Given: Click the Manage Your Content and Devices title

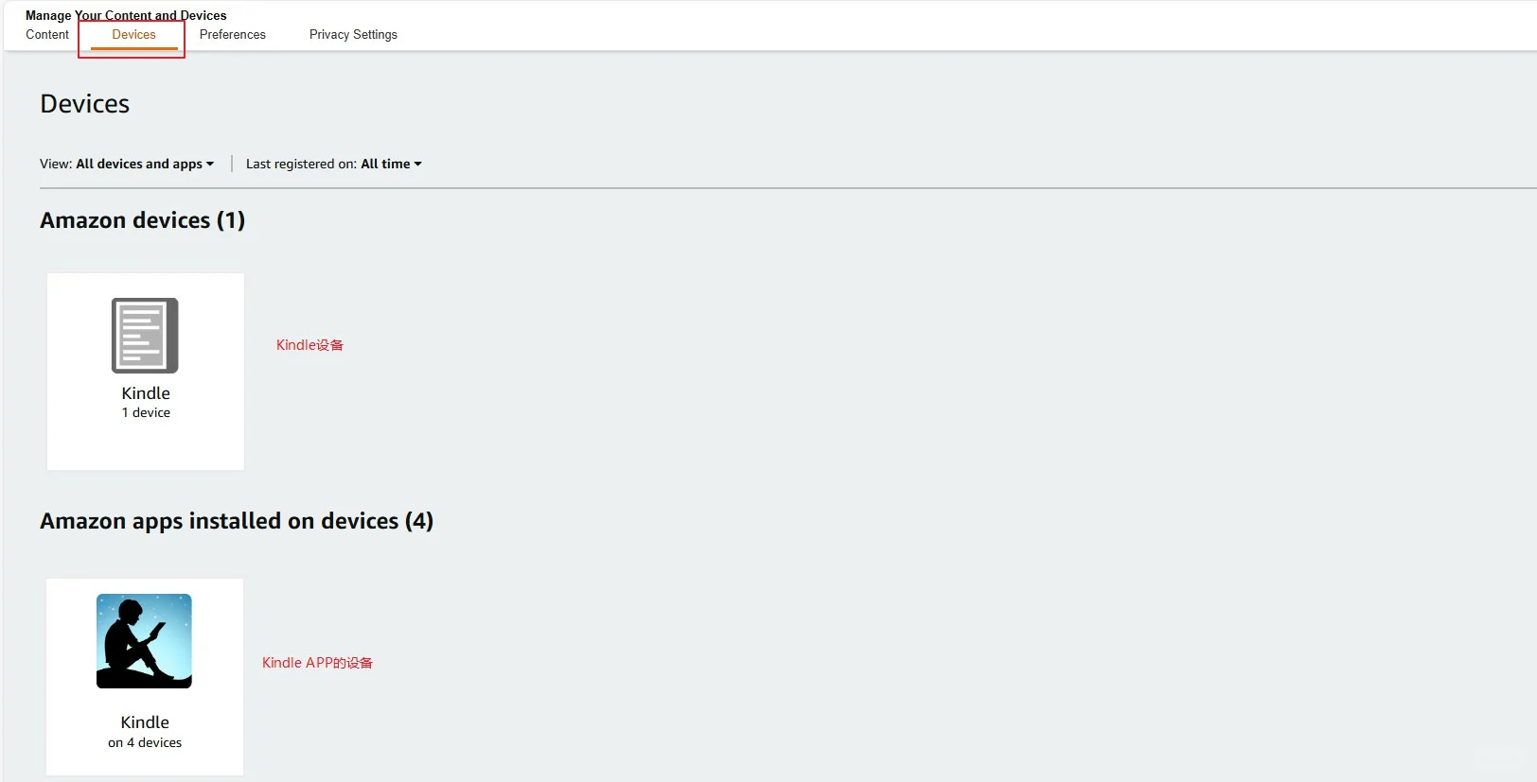Looking at the screenshot, I should (126, 15).
